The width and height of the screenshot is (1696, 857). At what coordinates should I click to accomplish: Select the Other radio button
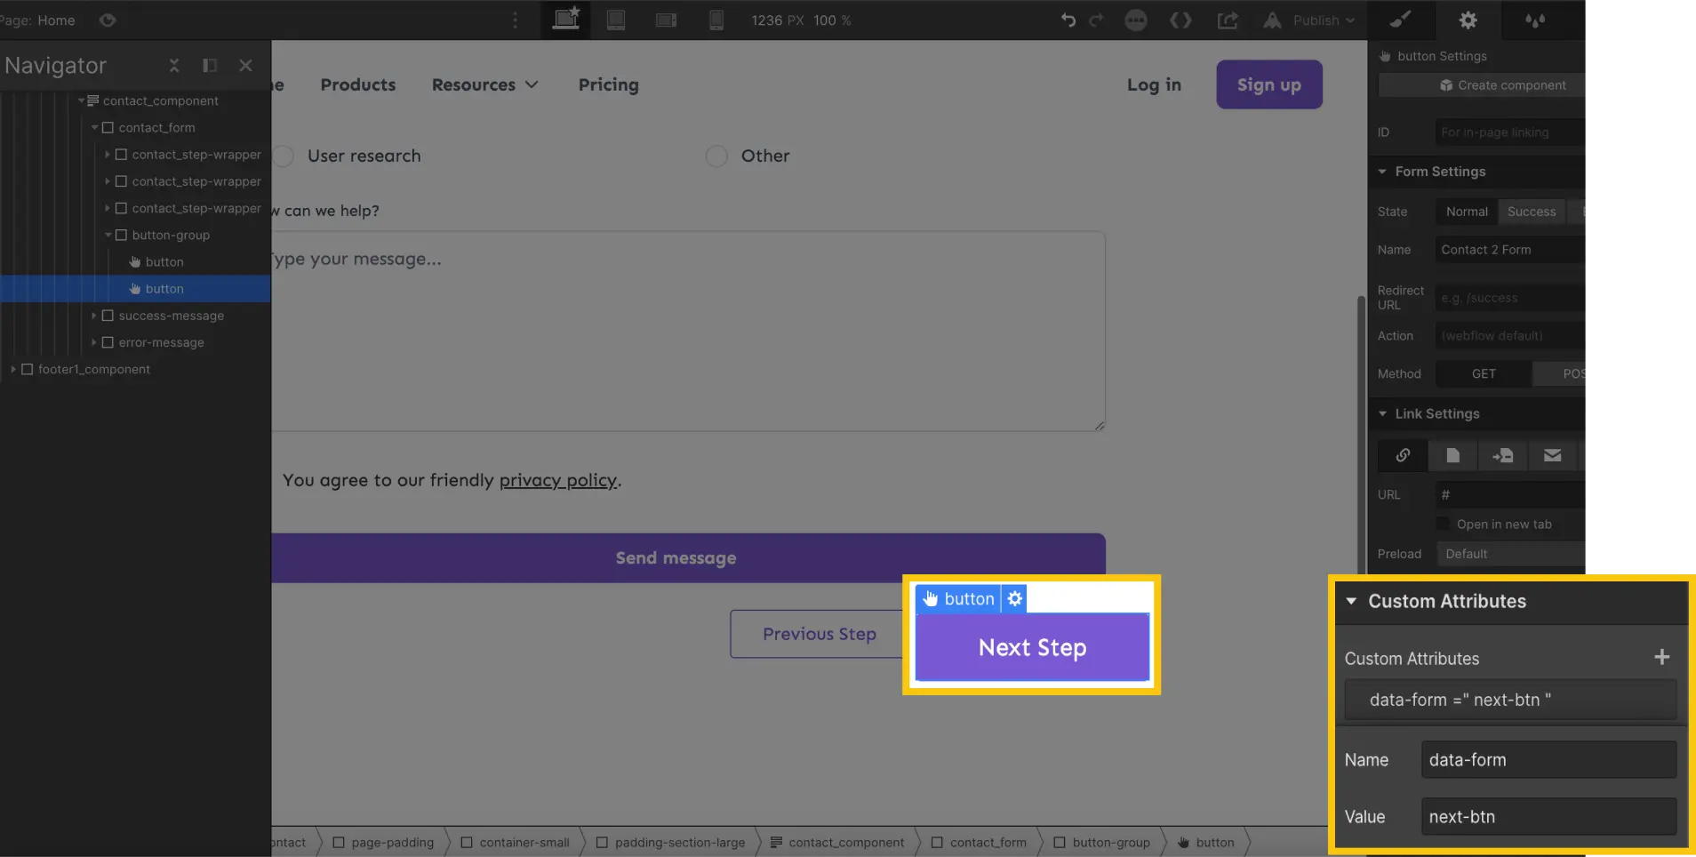coord(716,156)
